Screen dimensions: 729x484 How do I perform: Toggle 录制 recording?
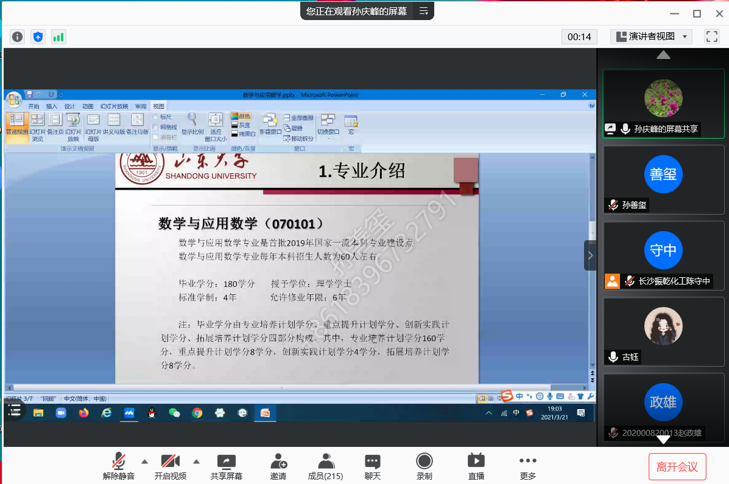(424, 467)
